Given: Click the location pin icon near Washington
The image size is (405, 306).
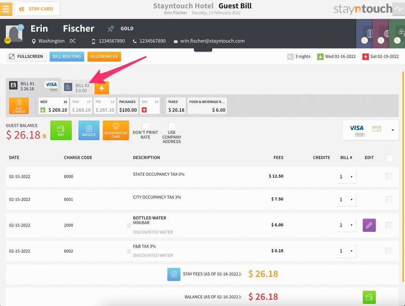Looking at the screenshot, I should [x=33, y=41].
